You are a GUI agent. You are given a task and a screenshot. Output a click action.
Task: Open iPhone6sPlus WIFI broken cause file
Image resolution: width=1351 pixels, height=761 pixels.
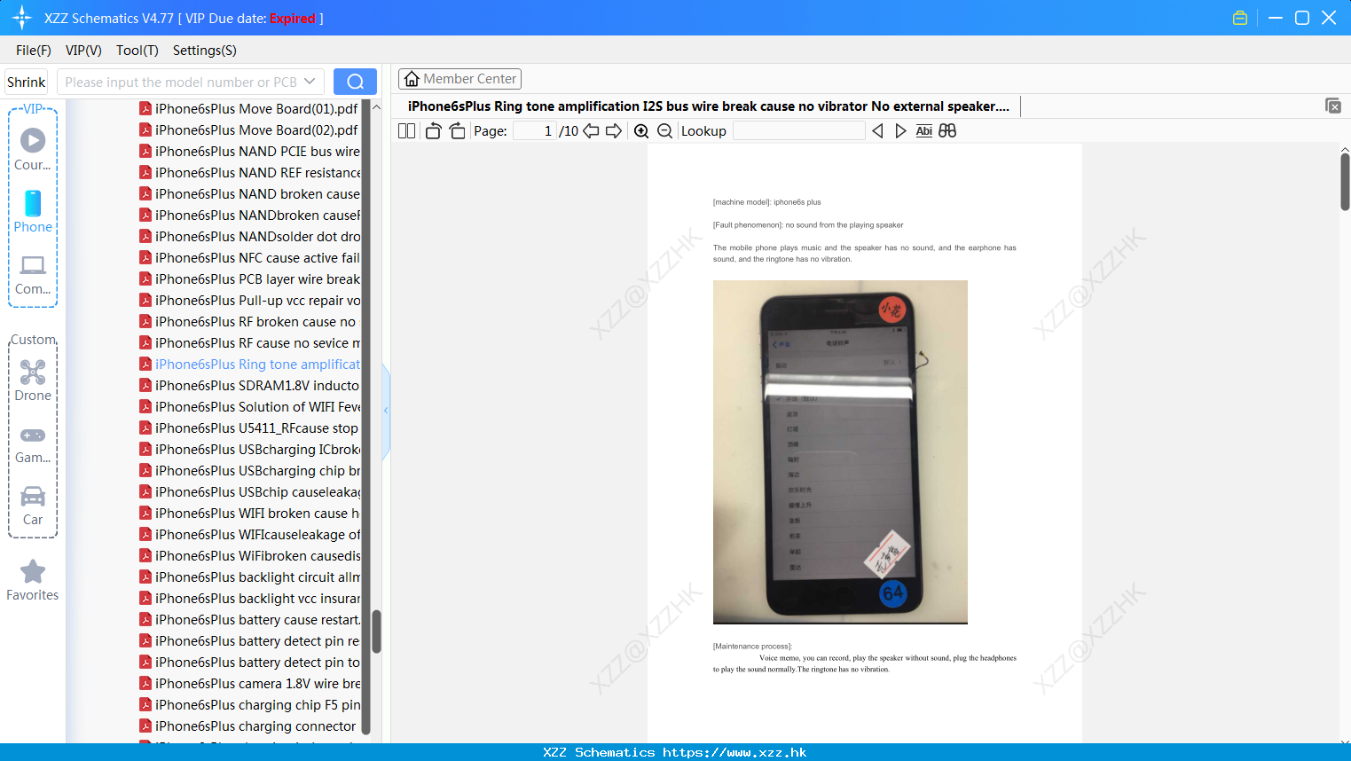(249, 514)
